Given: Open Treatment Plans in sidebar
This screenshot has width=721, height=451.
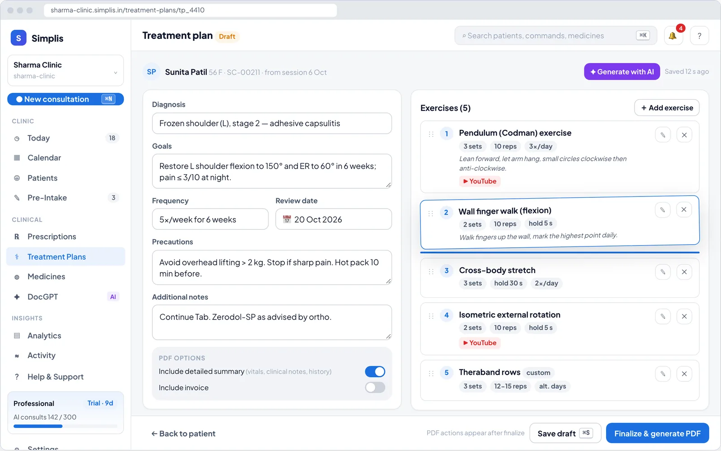Looking at the screenshot, I should click(65, 257).
